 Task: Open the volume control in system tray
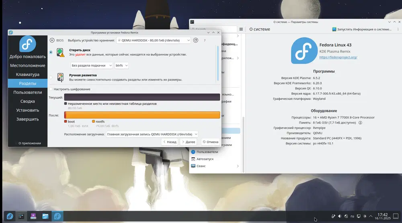coord(339,216)
